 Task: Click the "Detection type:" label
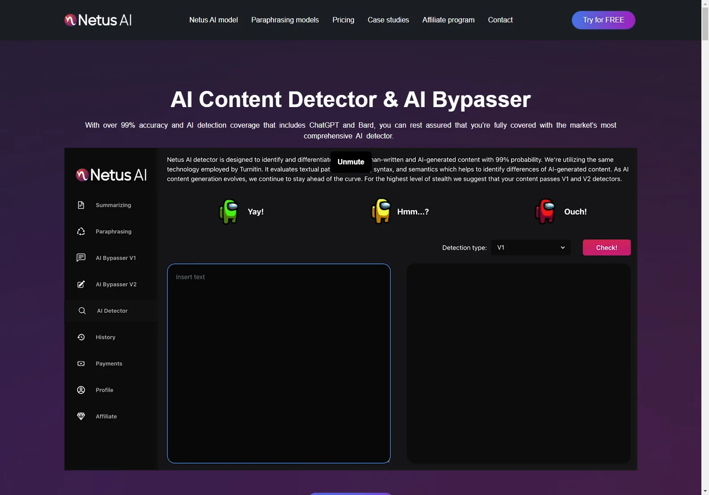464,248
